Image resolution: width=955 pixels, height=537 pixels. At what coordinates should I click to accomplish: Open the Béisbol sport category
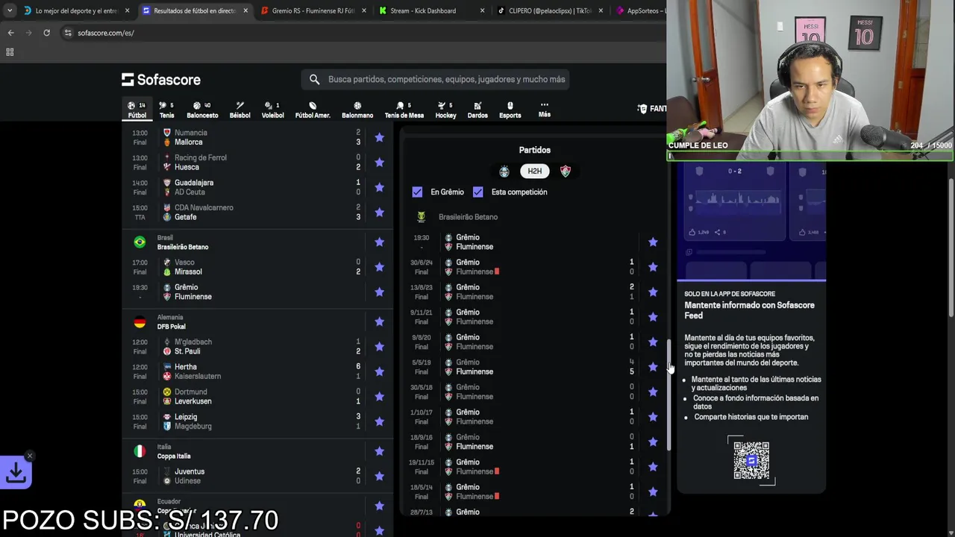coord(240,110)
